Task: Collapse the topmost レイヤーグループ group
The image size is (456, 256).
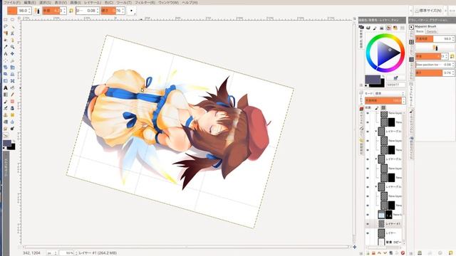Action: pyautogui.click(x=375, y=132)
